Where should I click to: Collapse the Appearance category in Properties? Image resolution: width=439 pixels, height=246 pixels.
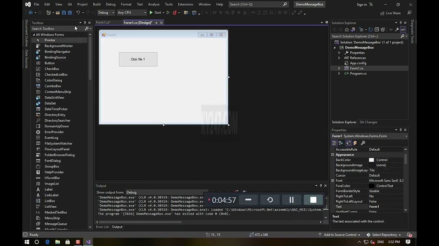click(333, 155)
